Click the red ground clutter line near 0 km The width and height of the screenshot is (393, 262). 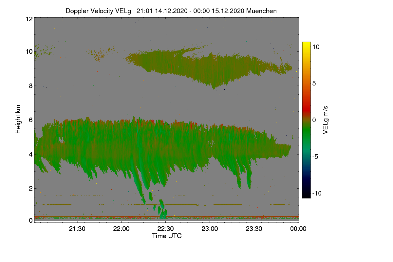167,216
